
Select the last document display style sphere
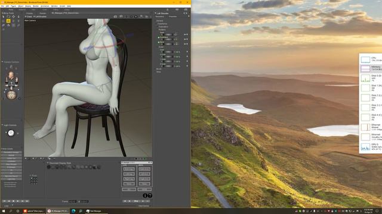pos(98,167)
